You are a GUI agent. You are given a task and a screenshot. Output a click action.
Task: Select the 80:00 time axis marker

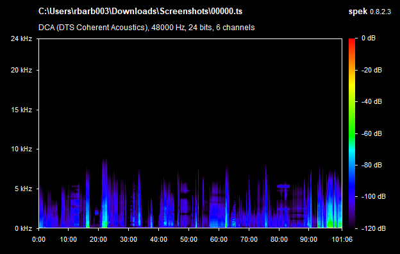click(279, 239)
